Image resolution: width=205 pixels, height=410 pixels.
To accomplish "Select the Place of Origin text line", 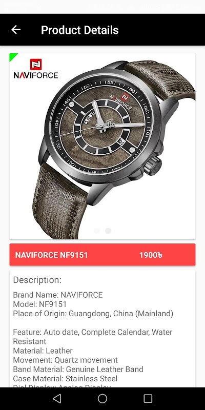I will tap(93, 314).
